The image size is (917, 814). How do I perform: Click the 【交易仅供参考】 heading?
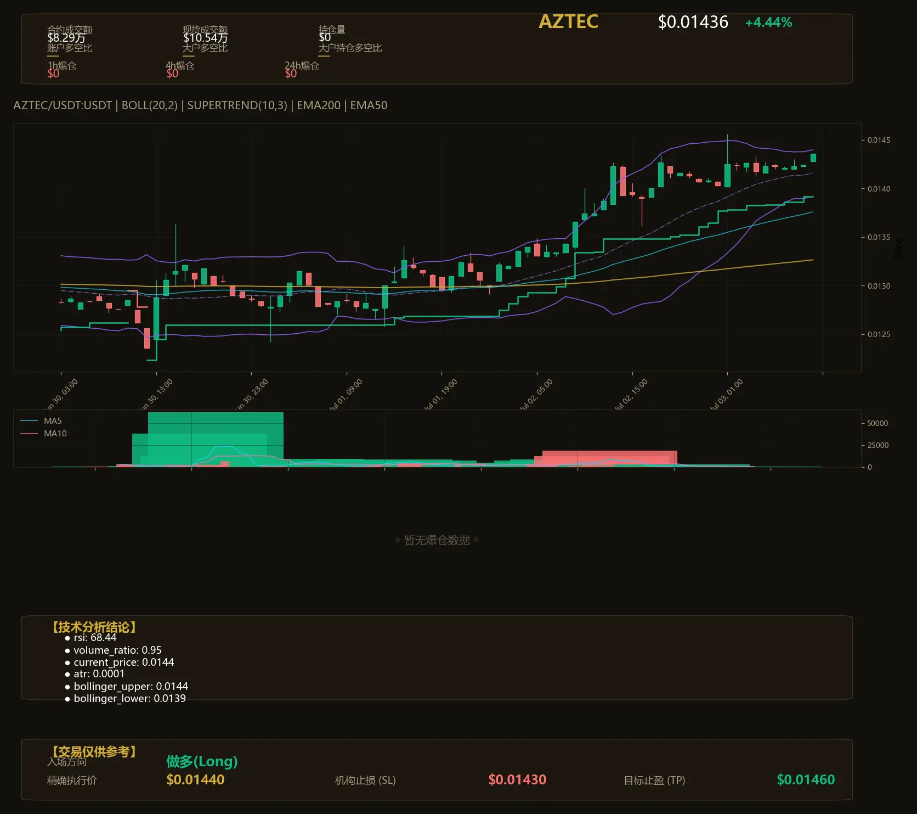click(x=94, y=751)
